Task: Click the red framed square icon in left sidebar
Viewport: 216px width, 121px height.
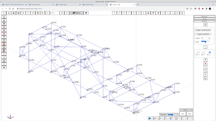Action: [4, 44]
